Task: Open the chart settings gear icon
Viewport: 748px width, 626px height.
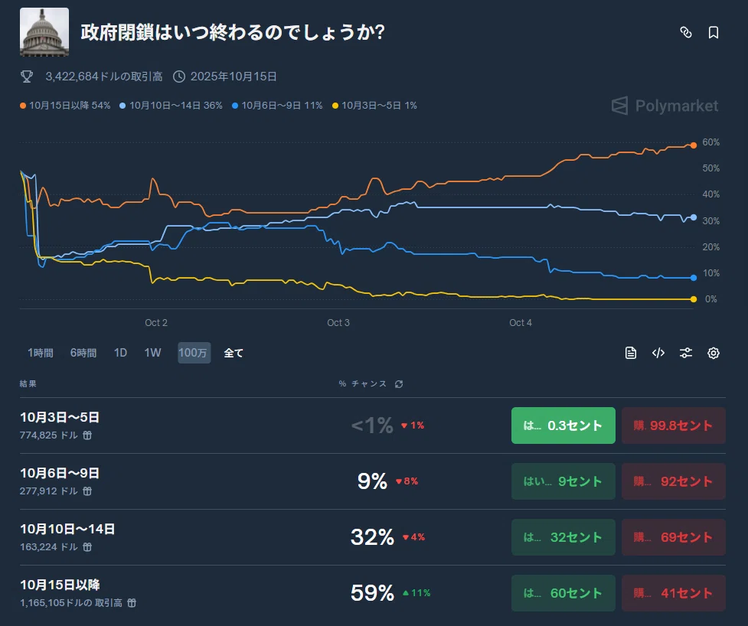Action: [714, 353]
